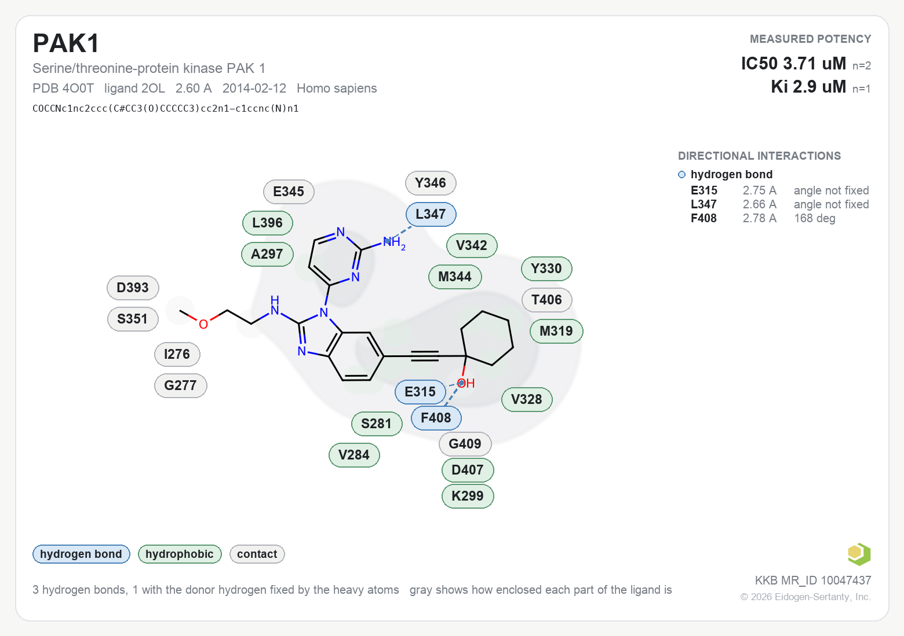
Task: Select the L347 hydrogen bond residue
Action: coord(431,214)
